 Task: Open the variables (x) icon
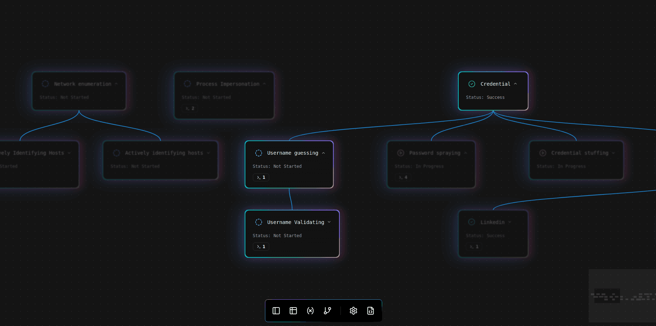(x=310, y=311)
